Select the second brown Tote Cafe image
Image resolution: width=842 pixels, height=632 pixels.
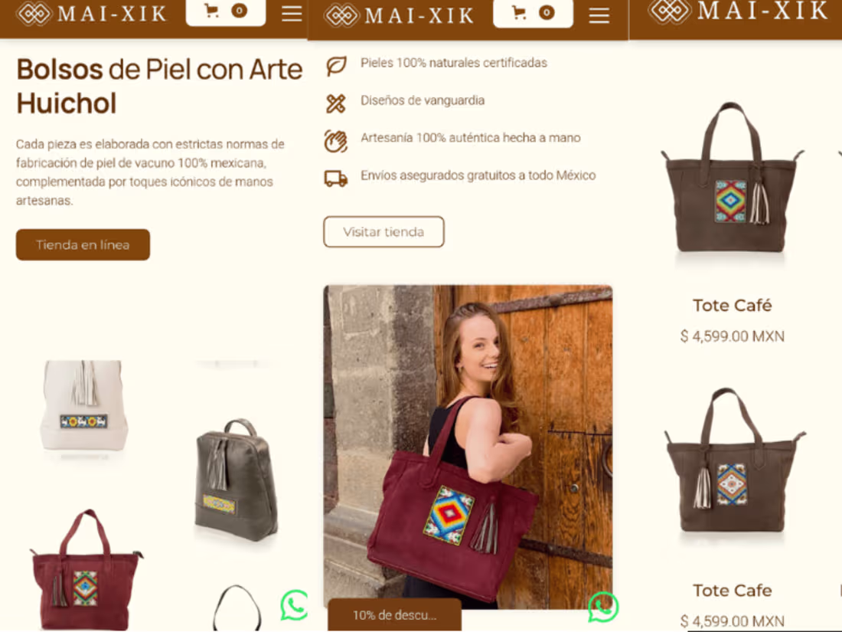click(733, 461)
